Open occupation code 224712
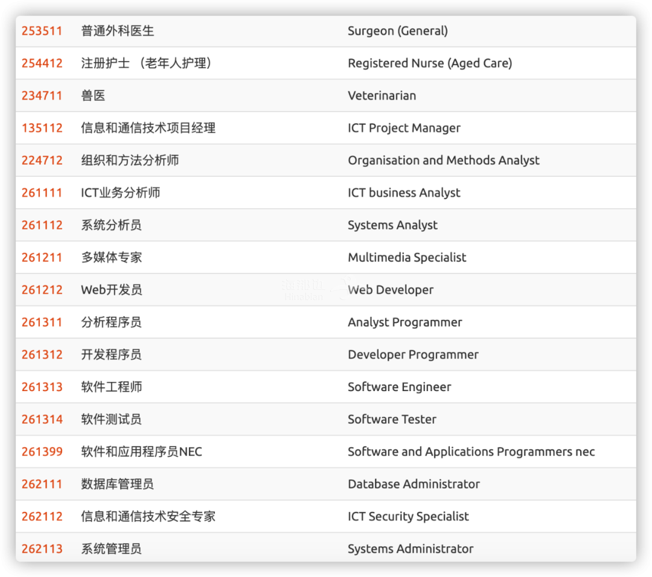Viewport: 652px width, 577px height. [x=42, y=161]
